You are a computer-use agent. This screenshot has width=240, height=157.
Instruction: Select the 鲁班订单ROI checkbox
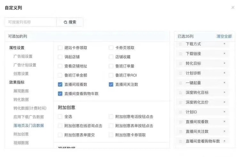tap(111, 75)
